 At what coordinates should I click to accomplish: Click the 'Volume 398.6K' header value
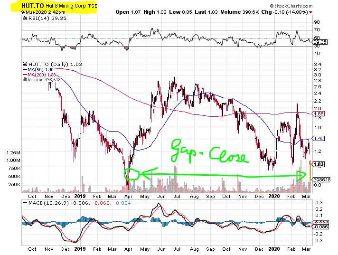[x=239, y=12]
